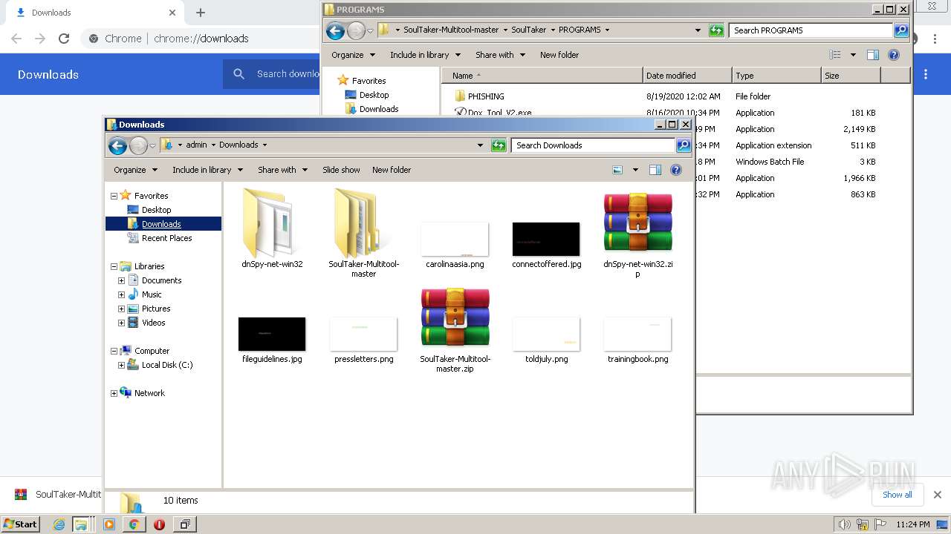Create New folder in Downloads window
Viewport: 951px width, 534px height.
tap(392, 170)
